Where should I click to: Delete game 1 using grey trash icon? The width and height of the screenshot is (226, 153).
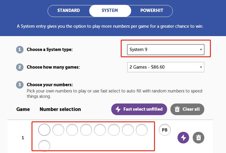point(198,137)
